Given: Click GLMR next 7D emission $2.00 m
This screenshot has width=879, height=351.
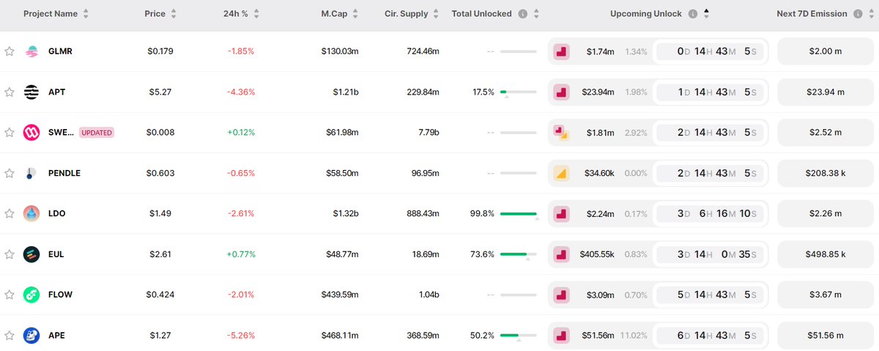Looking at the screenshot, I should (826, 51).
